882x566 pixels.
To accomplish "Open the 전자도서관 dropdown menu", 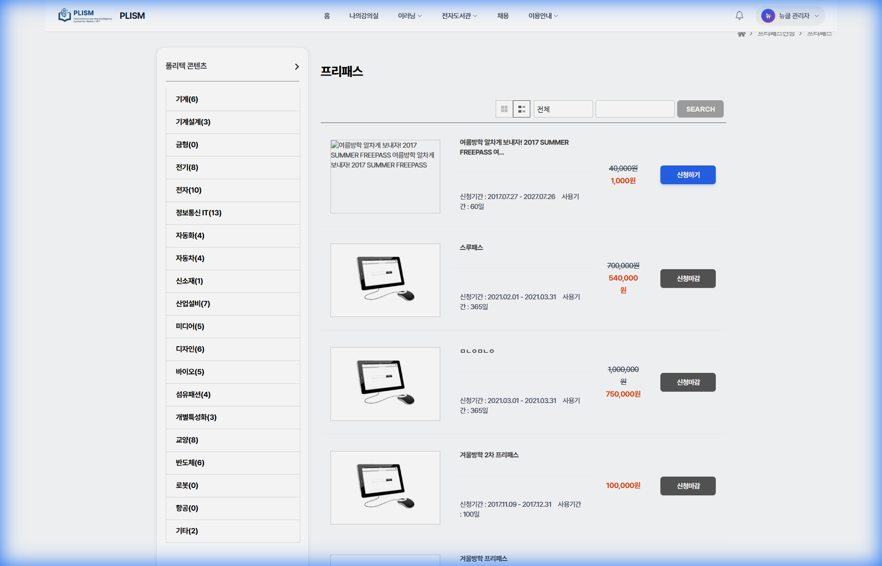I will tap(459, 16).
